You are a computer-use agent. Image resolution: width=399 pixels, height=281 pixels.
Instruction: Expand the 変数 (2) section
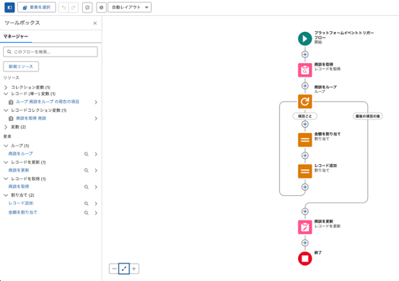coord(6,127)
